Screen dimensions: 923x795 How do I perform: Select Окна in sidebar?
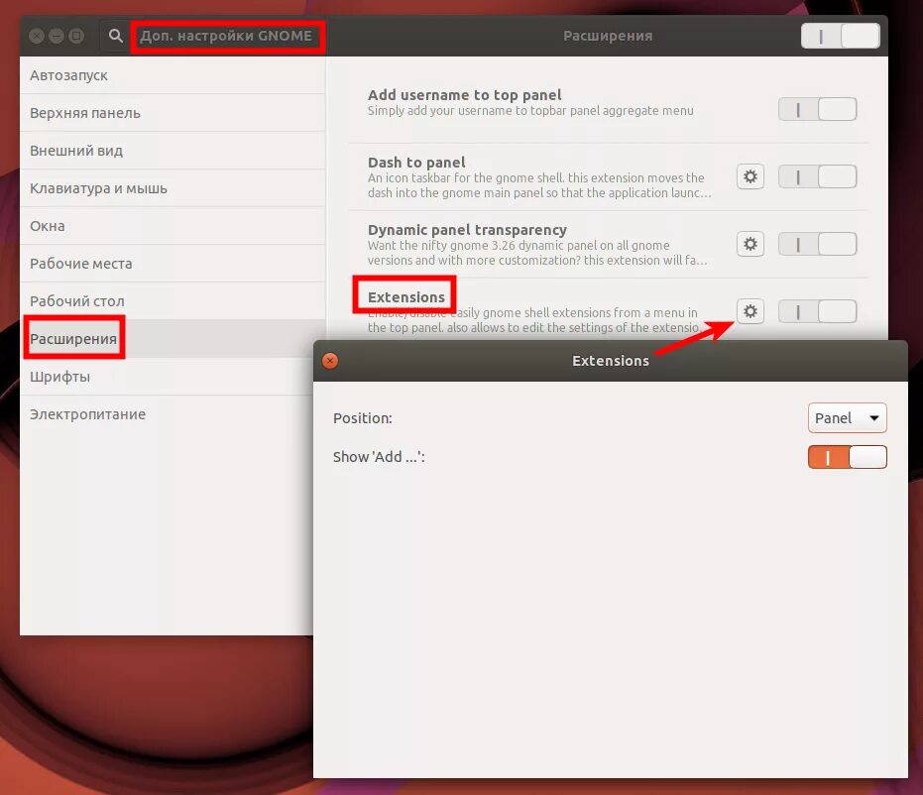[x=173, y=226]
